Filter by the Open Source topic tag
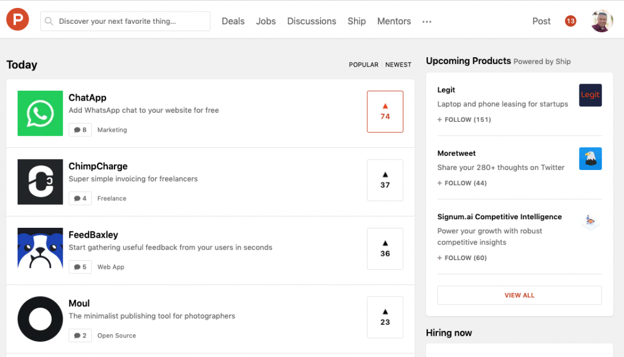The height and width of the screenshot is (357, 624). [x=116, y=336]
